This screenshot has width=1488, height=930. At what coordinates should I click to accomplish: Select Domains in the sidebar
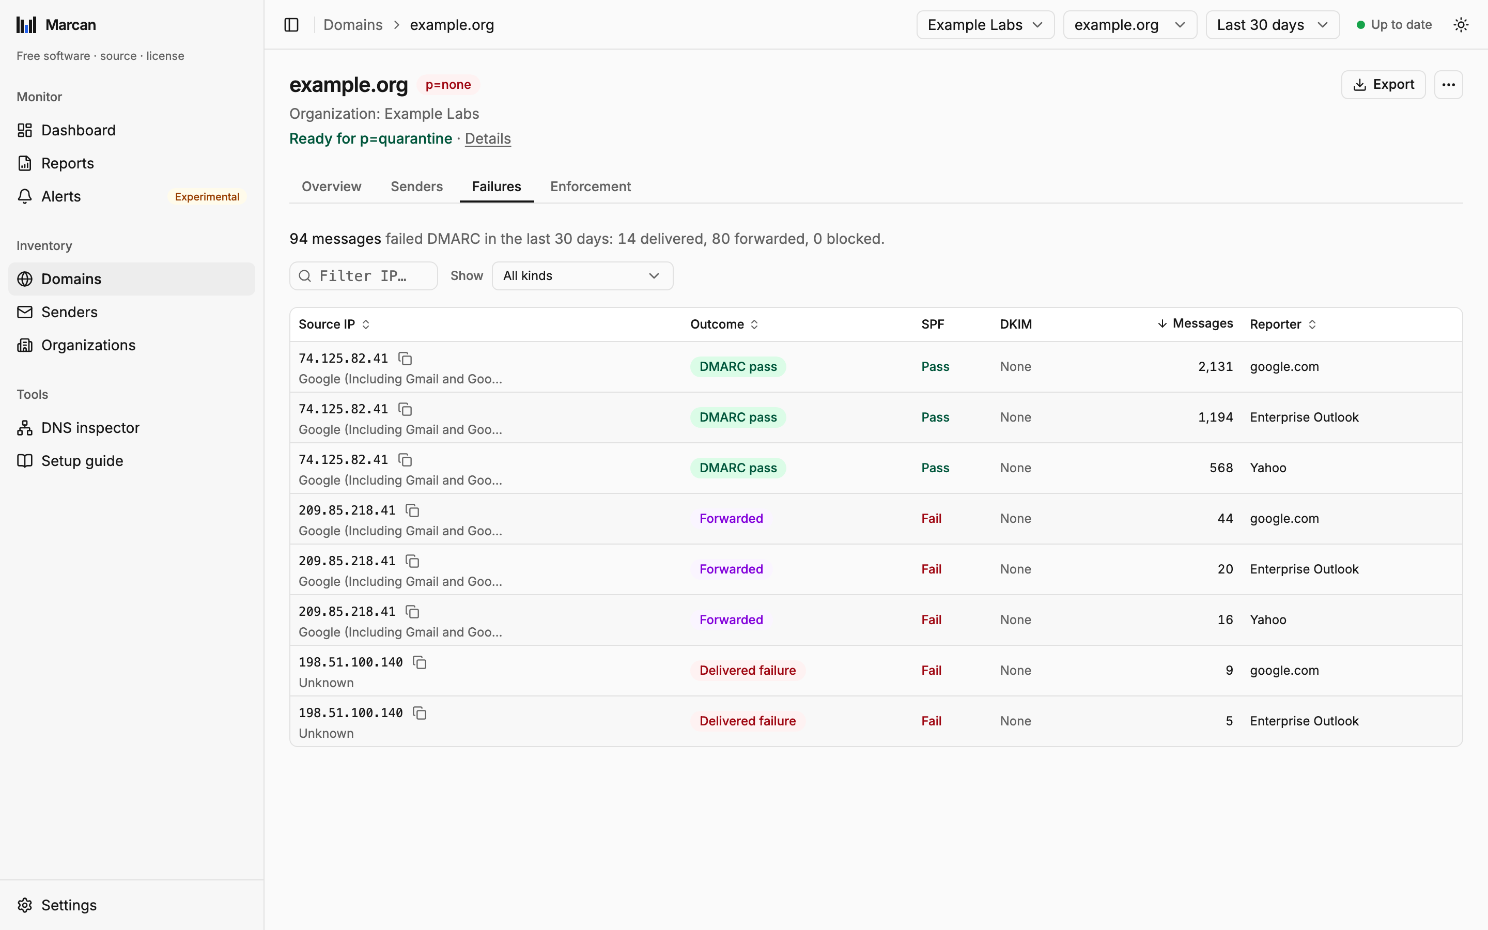coord(132,278)
